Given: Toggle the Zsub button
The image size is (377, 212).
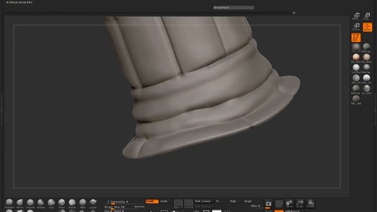Looking at the screenshot, I should click(x=164, y=201).
